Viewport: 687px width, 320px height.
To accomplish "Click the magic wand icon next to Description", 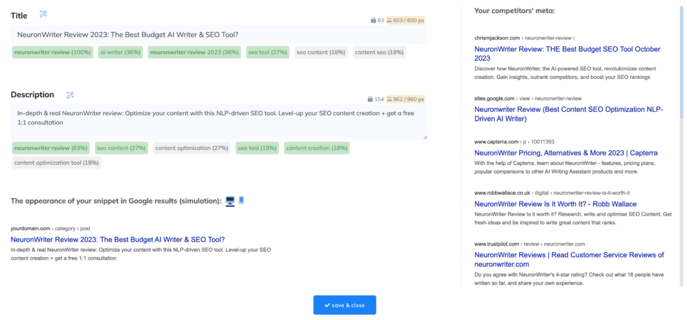I will [x=70, y=95].
